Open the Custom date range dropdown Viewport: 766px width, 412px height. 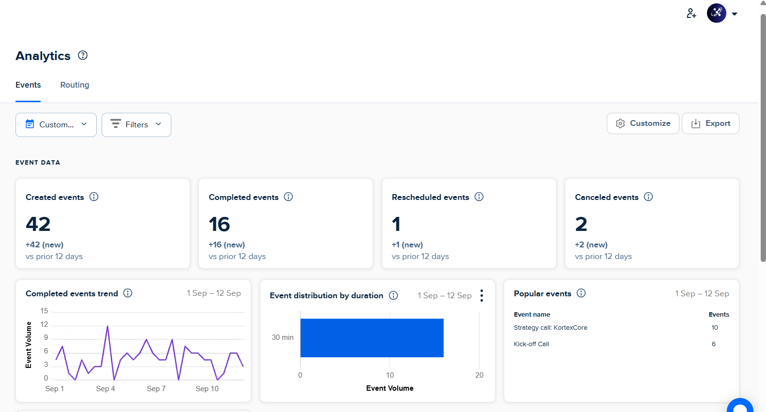[x=56, y=125]
